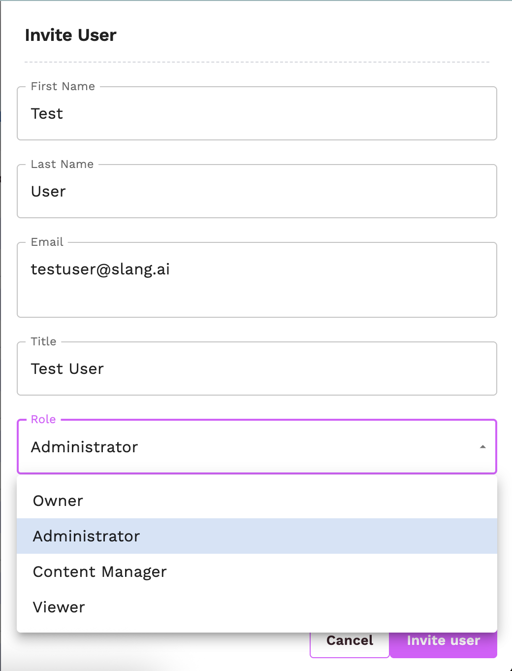Click the Invite User dialog heading
This screenshot has width=512, height=671.
click(x=71, y=35)
